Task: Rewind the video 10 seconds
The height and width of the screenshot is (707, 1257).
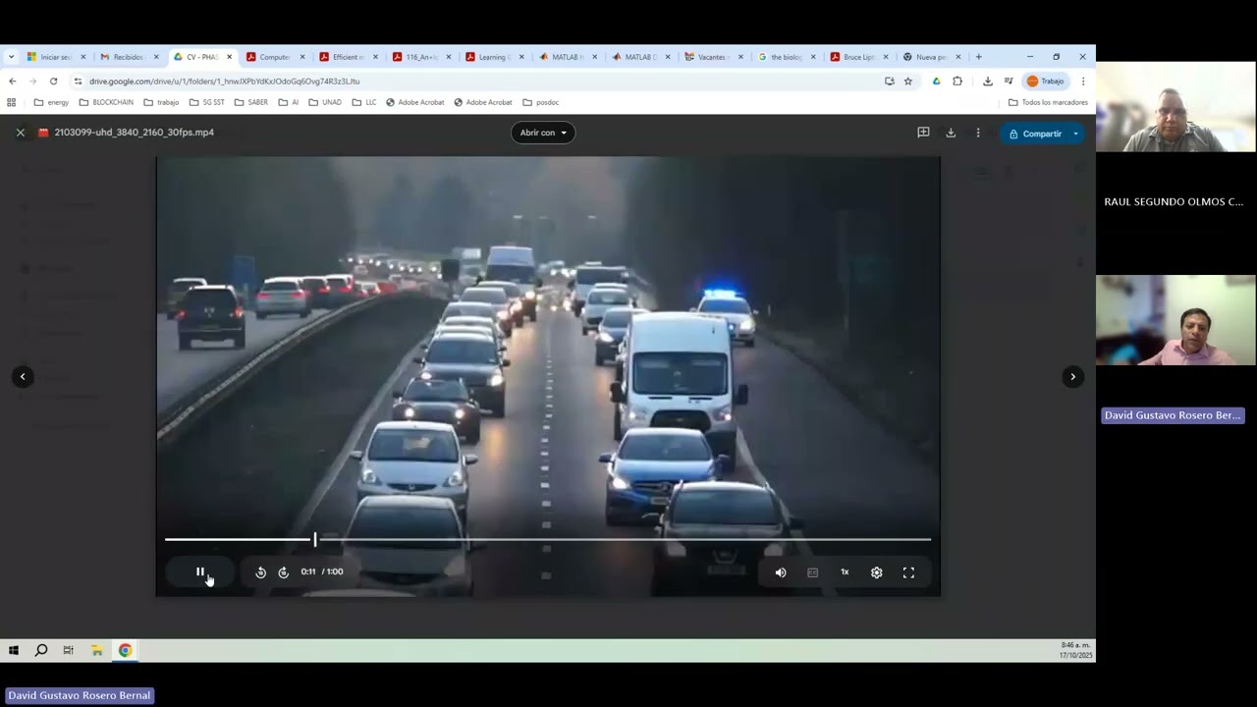Action: point(260,572)
